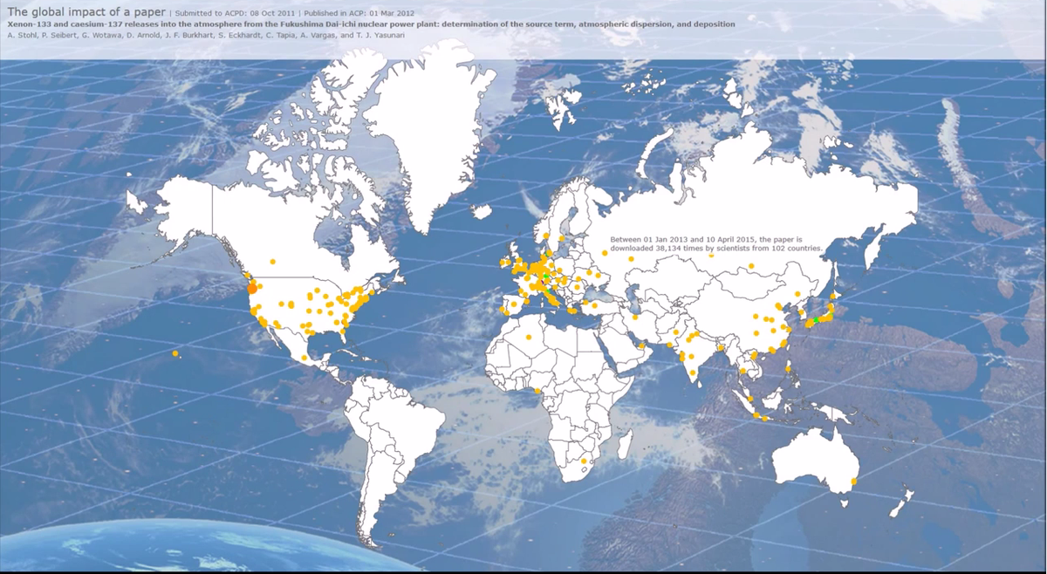Image resolution: width=1047 pixels, height=574 pixels.
Task: Select the download dot in Norway
Action: (546, 236)
